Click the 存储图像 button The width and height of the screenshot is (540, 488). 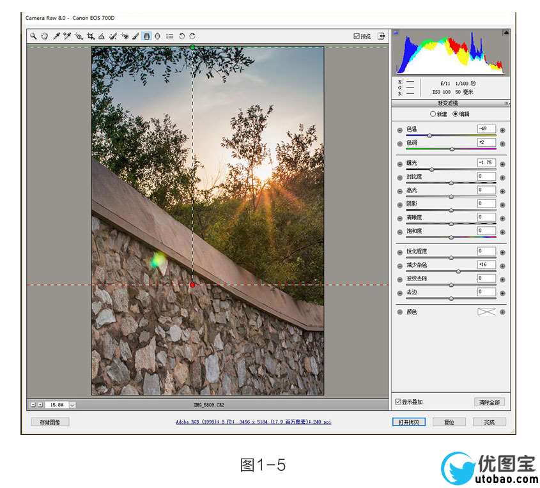point(50,422)
